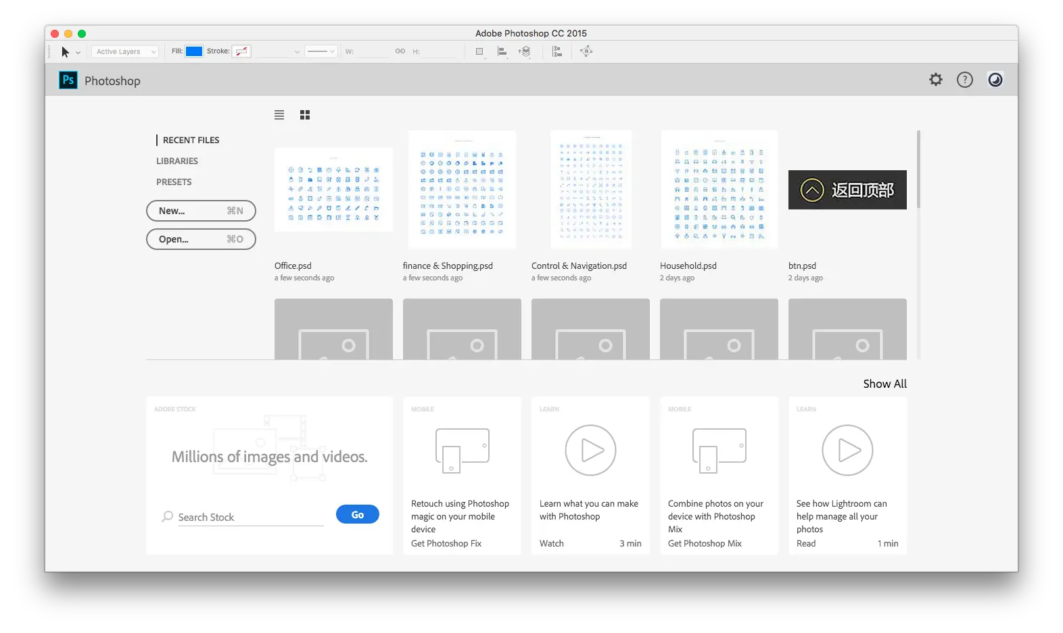1063x633 pixels.
Task: Click the Photoshop Fix mobile device icon
Action: tap(462, 451)
